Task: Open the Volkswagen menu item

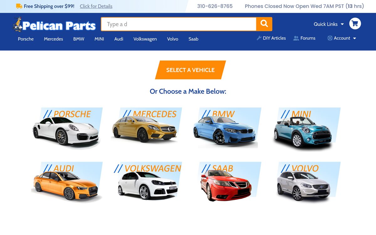Action: (x=145, y=39)
